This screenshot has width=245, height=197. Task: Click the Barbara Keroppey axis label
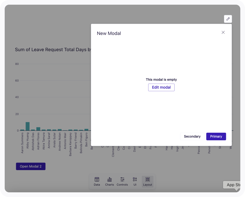point(70,144)
